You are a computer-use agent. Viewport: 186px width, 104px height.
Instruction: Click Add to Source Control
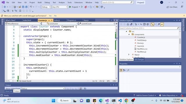tap(144, 95)
